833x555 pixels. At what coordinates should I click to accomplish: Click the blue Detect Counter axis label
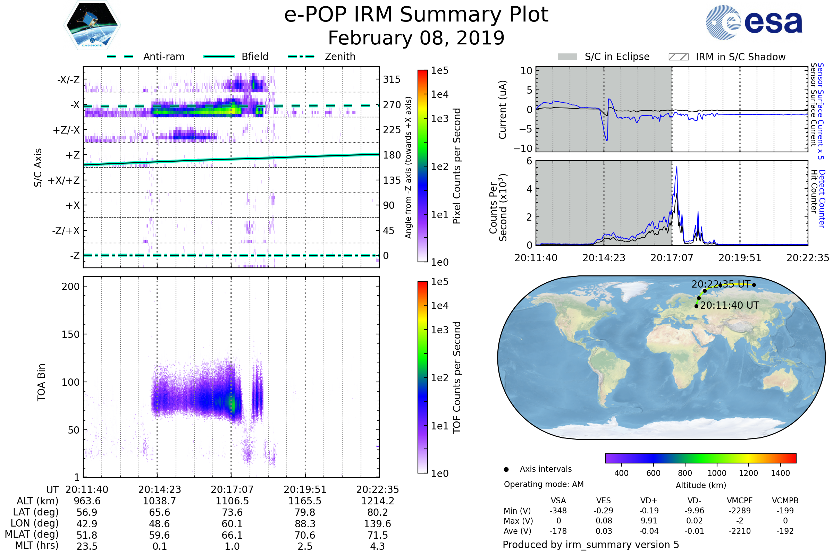pos(822,198)
